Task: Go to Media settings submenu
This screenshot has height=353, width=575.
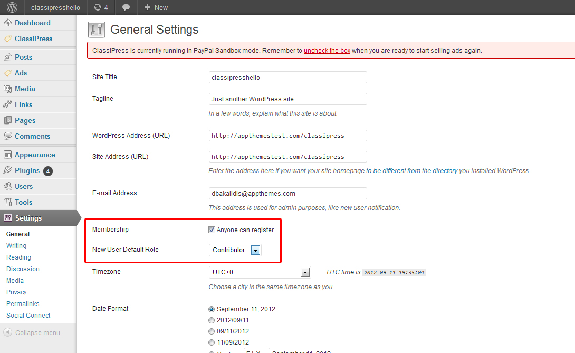Action: click(15, 280)
